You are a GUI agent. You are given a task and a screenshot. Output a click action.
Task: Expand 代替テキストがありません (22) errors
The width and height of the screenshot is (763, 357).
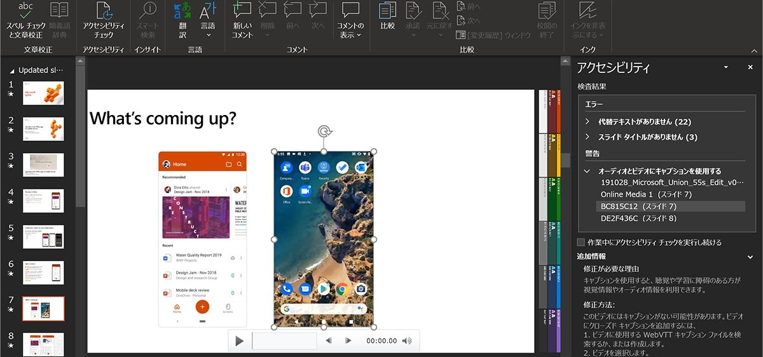click(x=588, y=121)
